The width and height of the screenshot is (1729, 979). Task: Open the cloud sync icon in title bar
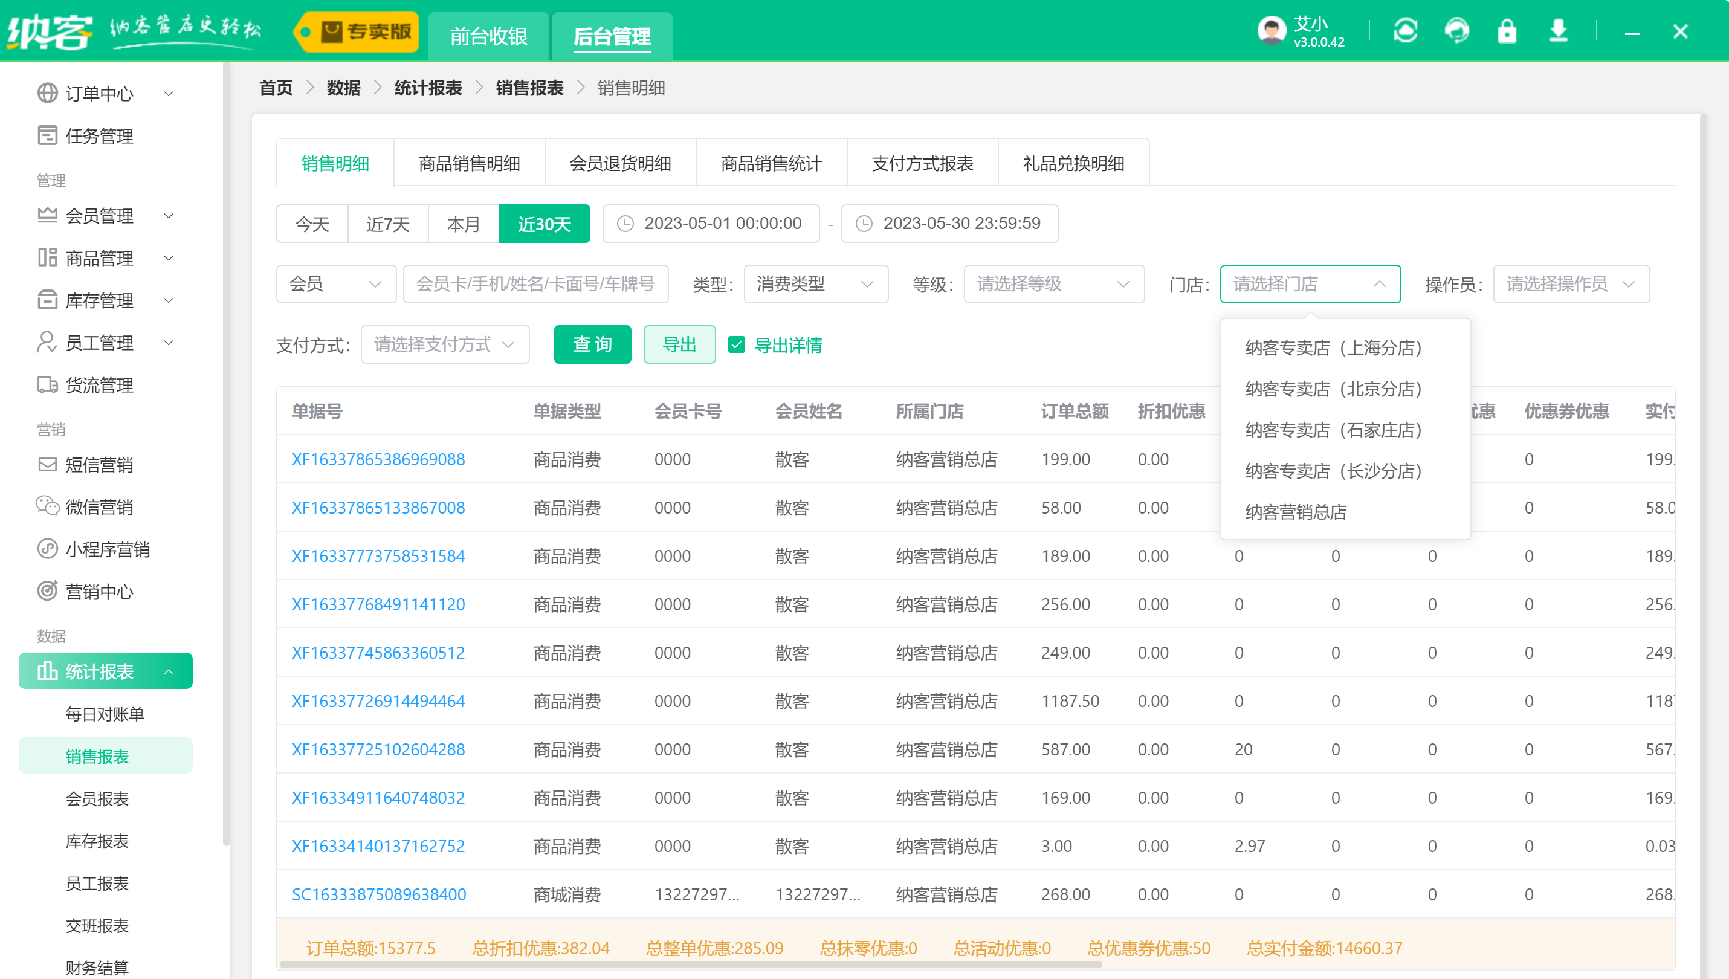[x=1406, y=30]
